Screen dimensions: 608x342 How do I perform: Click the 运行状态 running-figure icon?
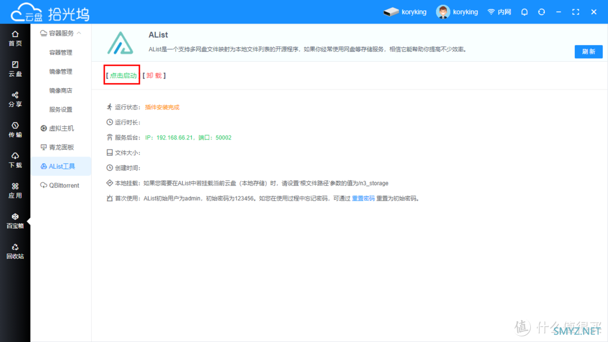point(110,107)
